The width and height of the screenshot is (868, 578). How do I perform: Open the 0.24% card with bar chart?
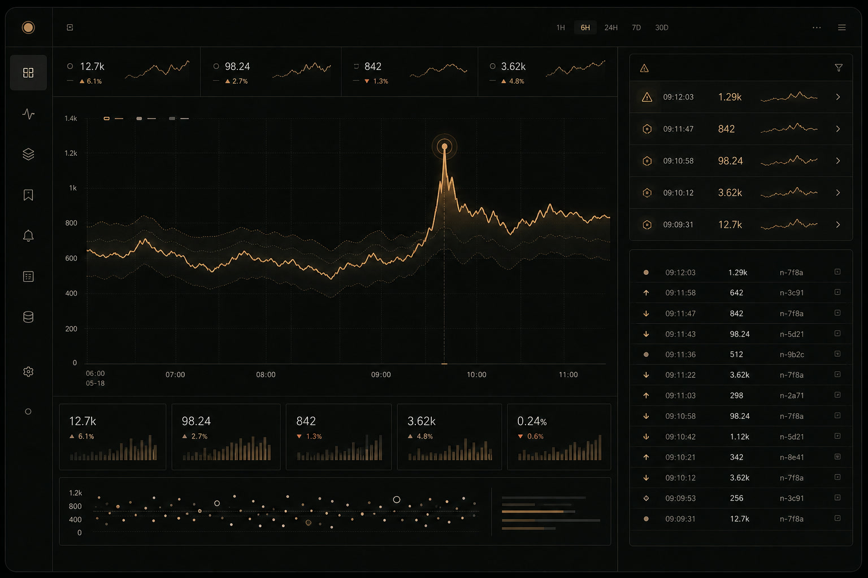point(559,437)
